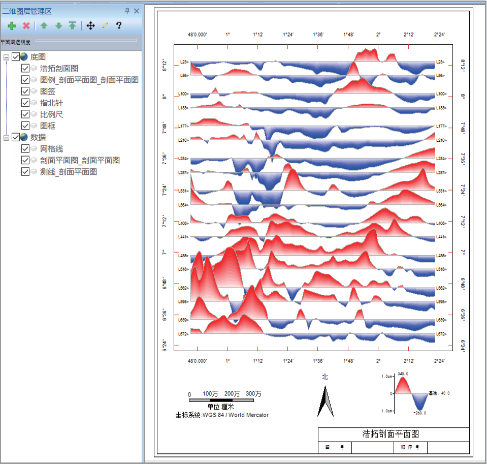Screen dimensions: 487x464
Task: Move layer down with green down arrow
Action: (x=59, y=26)
